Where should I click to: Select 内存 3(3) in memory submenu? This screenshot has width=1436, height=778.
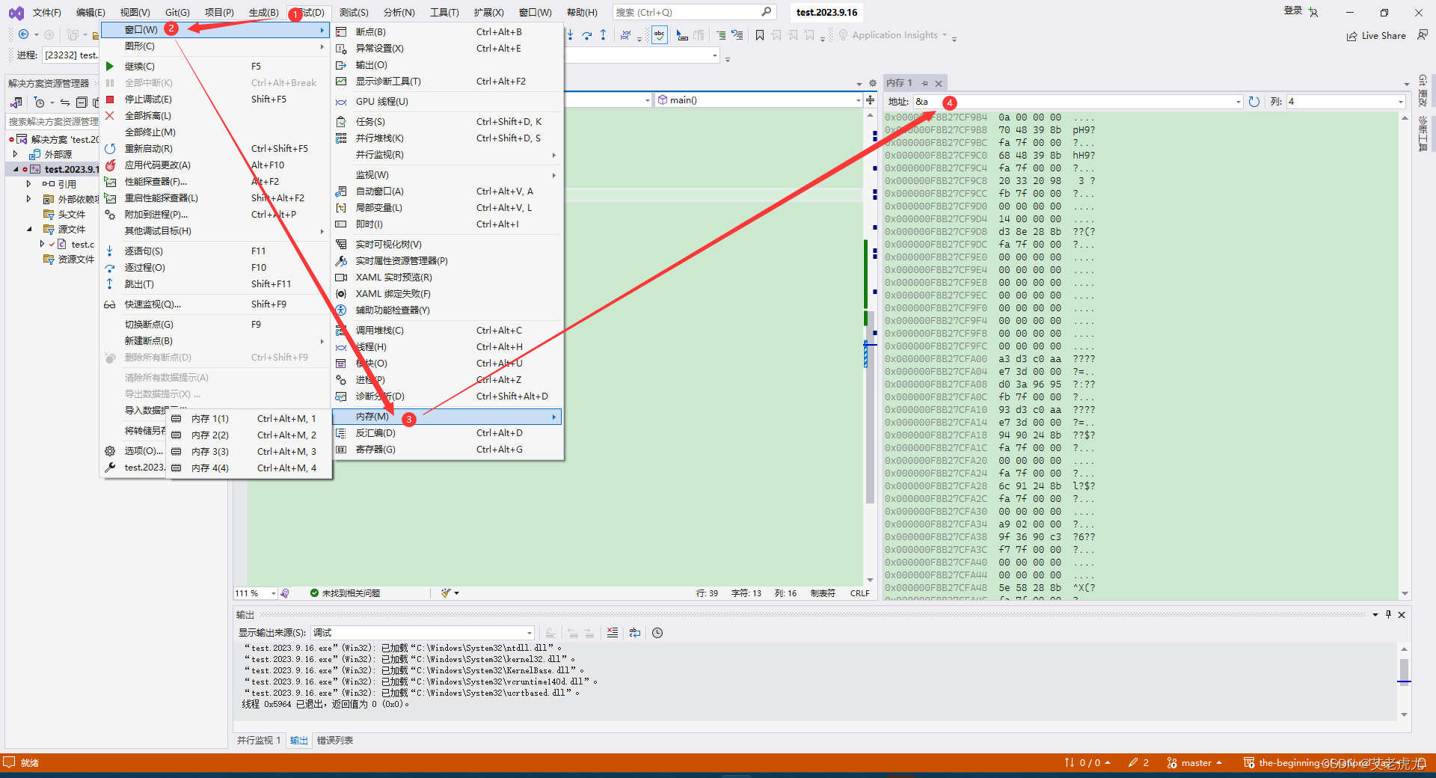click(250, 452)
